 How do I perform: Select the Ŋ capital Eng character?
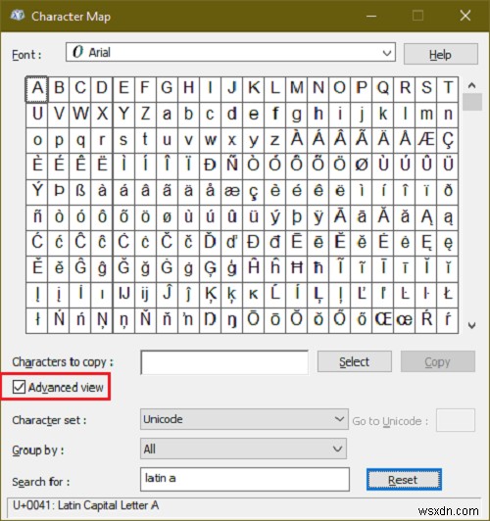(210, 320)
